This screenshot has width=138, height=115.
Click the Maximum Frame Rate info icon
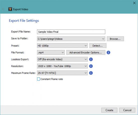[91, 73]
